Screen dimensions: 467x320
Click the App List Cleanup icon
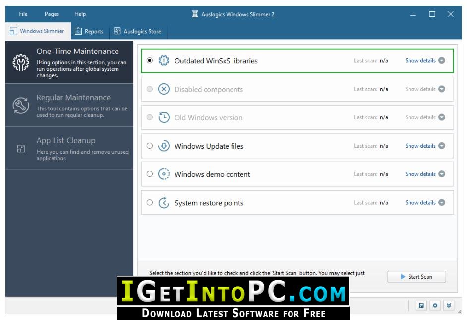coord(21,148)
